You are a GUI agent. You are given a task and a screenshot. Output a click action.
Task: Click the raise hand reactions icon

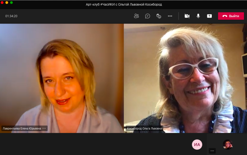[x=159, y=16]
